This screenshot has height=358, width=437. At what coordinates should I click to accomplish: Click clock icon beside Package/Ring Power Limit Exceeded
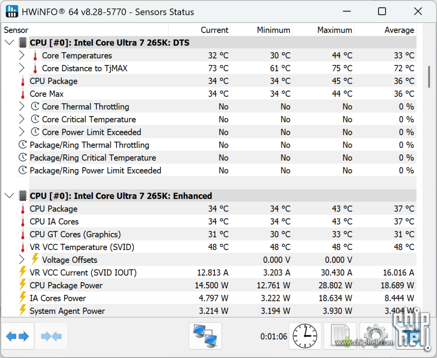point(23,170)
